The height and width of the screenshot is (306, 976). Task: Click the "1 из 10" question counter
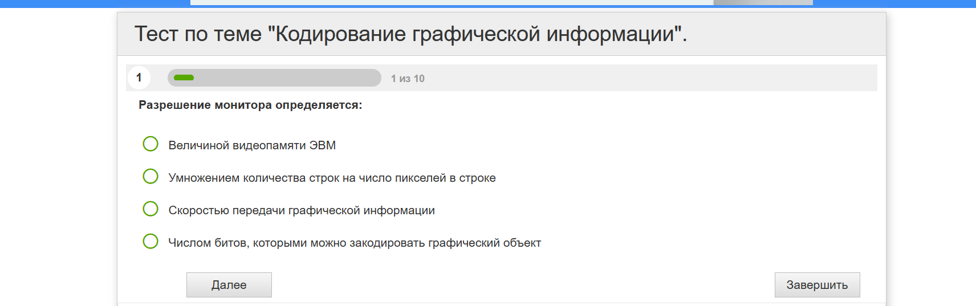[x=408, y=79]
